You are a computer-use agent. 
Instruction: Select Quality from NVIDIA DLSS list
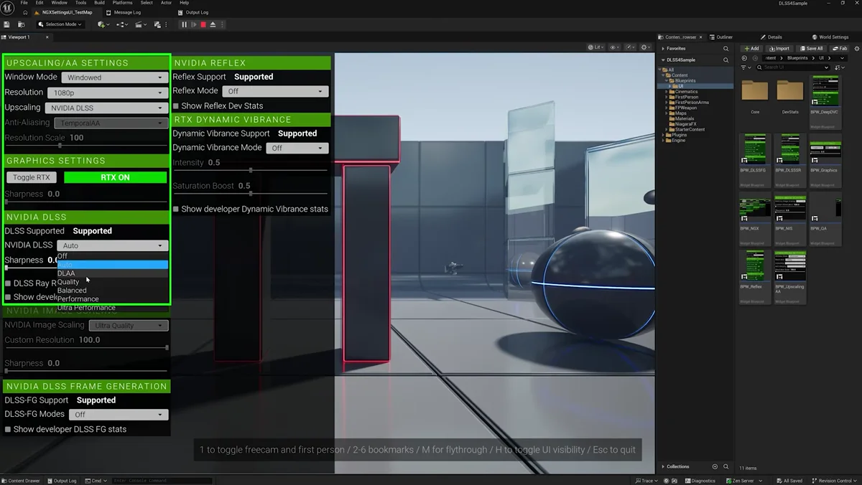[113, 282]
